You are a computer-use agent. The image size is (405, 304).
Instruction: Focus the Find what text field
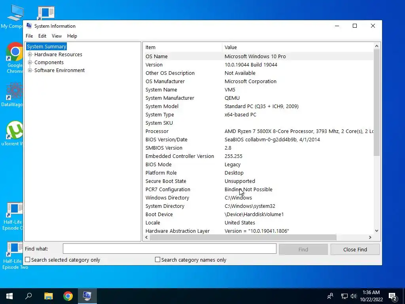coord(169,249)
